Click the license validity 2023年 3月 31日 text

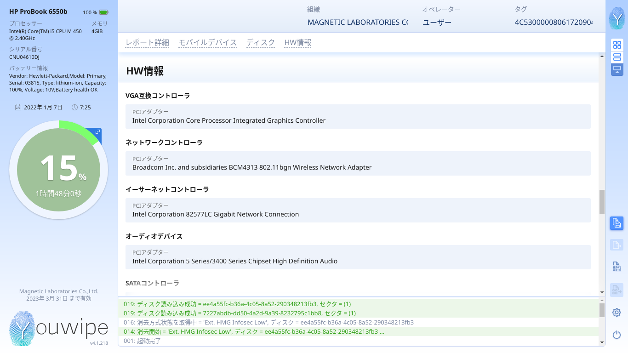coord(59,299)
